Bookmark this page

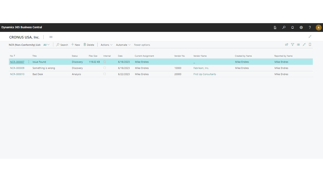coord(310,44)
